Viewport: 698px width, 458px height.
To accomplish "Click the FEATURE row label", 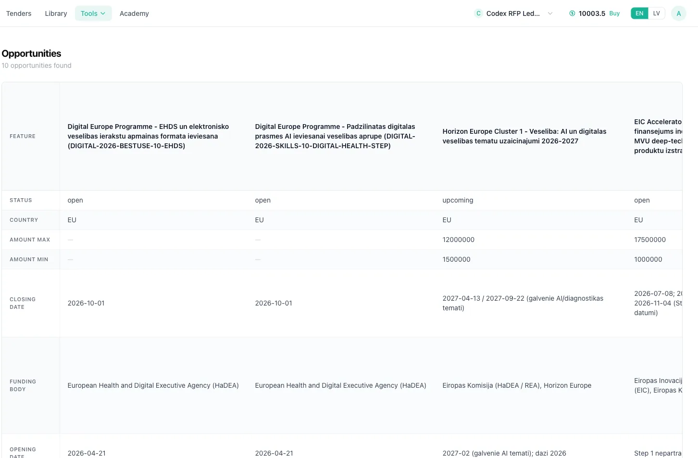I will tap(23, 136).
